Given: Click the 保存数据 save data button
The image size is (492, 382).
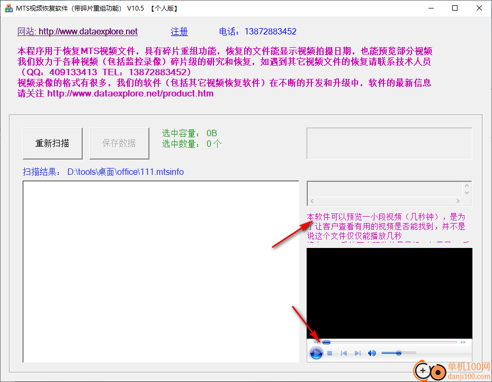Looking at the screenshot, I should 119,144.
